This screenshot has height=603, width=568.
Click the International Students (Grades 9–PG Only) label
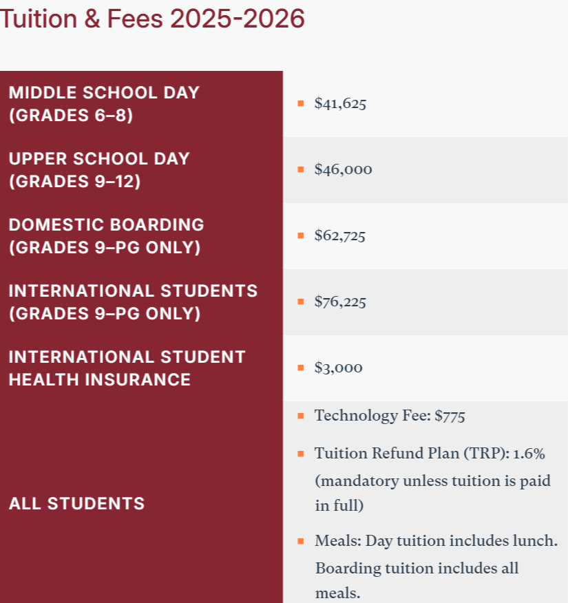click(x=133, y=301)
